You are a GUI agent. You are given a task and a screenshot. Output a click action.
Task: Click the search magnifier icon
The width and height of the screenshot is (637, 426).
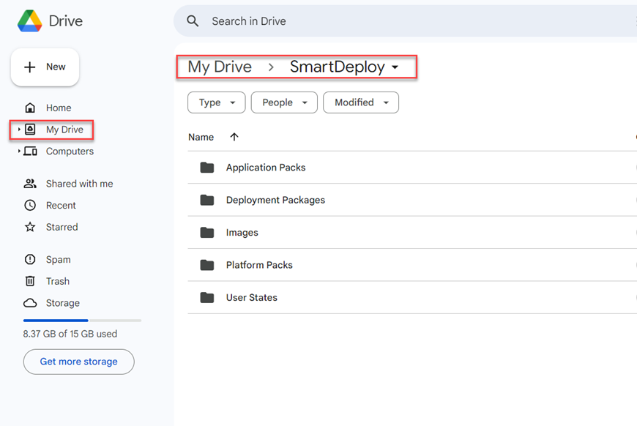click(193, 21)
